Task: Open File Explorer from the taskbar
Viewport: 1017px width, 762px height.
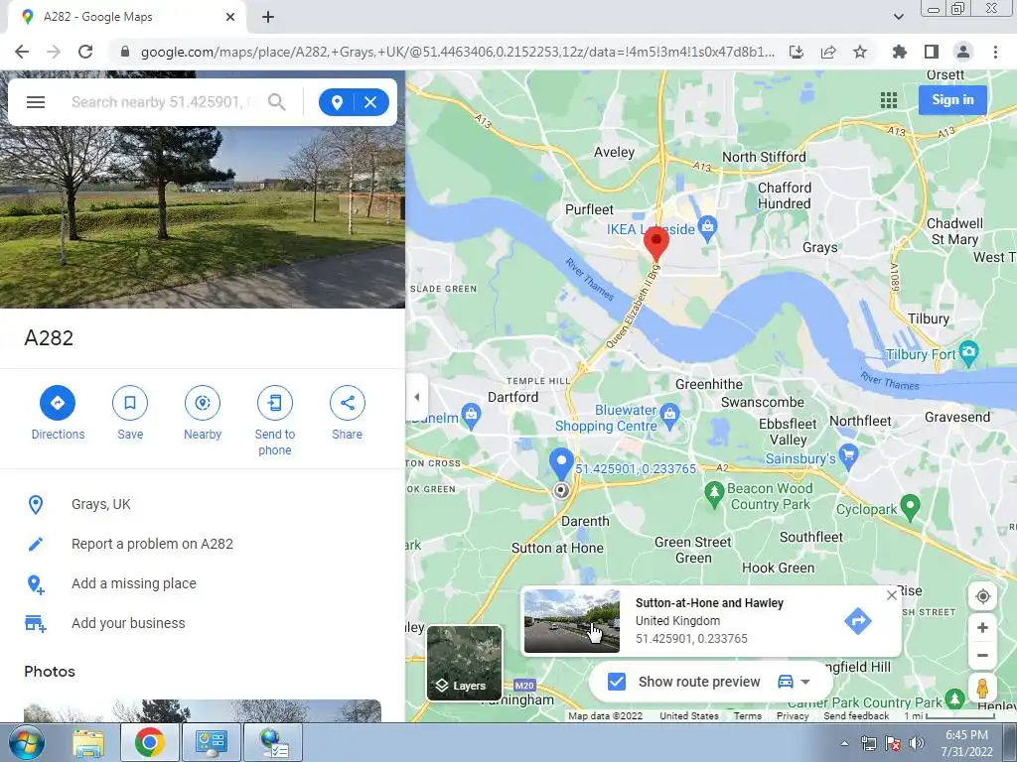Action: click(88, 742)
